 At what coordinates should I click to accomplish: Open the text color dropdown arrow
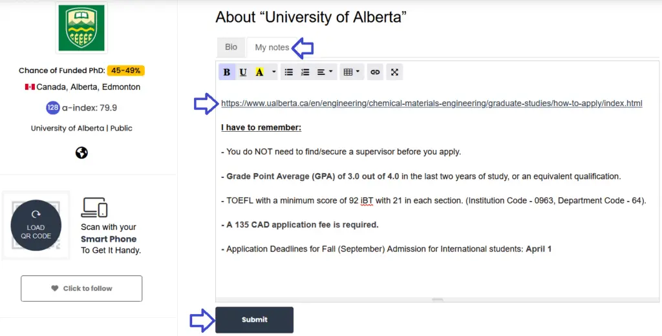(273, 72)
